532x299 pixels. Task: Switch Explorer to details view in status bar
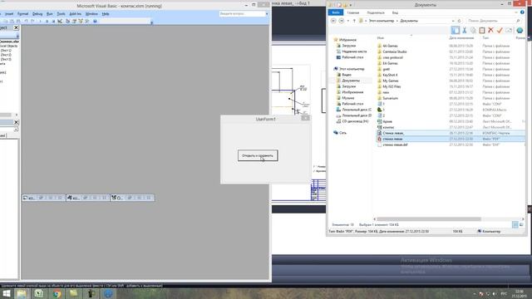click(515, 225)
